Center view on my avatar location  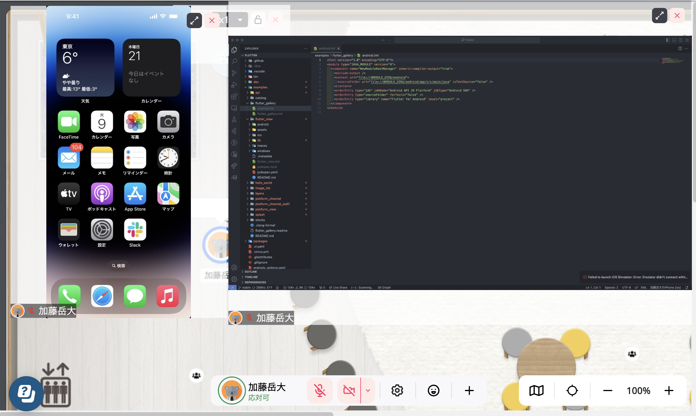coord(572,391)
